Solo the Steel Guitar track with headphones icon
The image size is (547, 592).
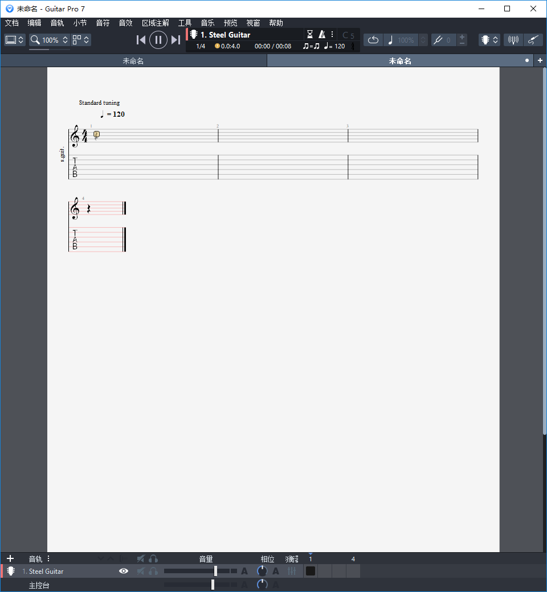153,571
